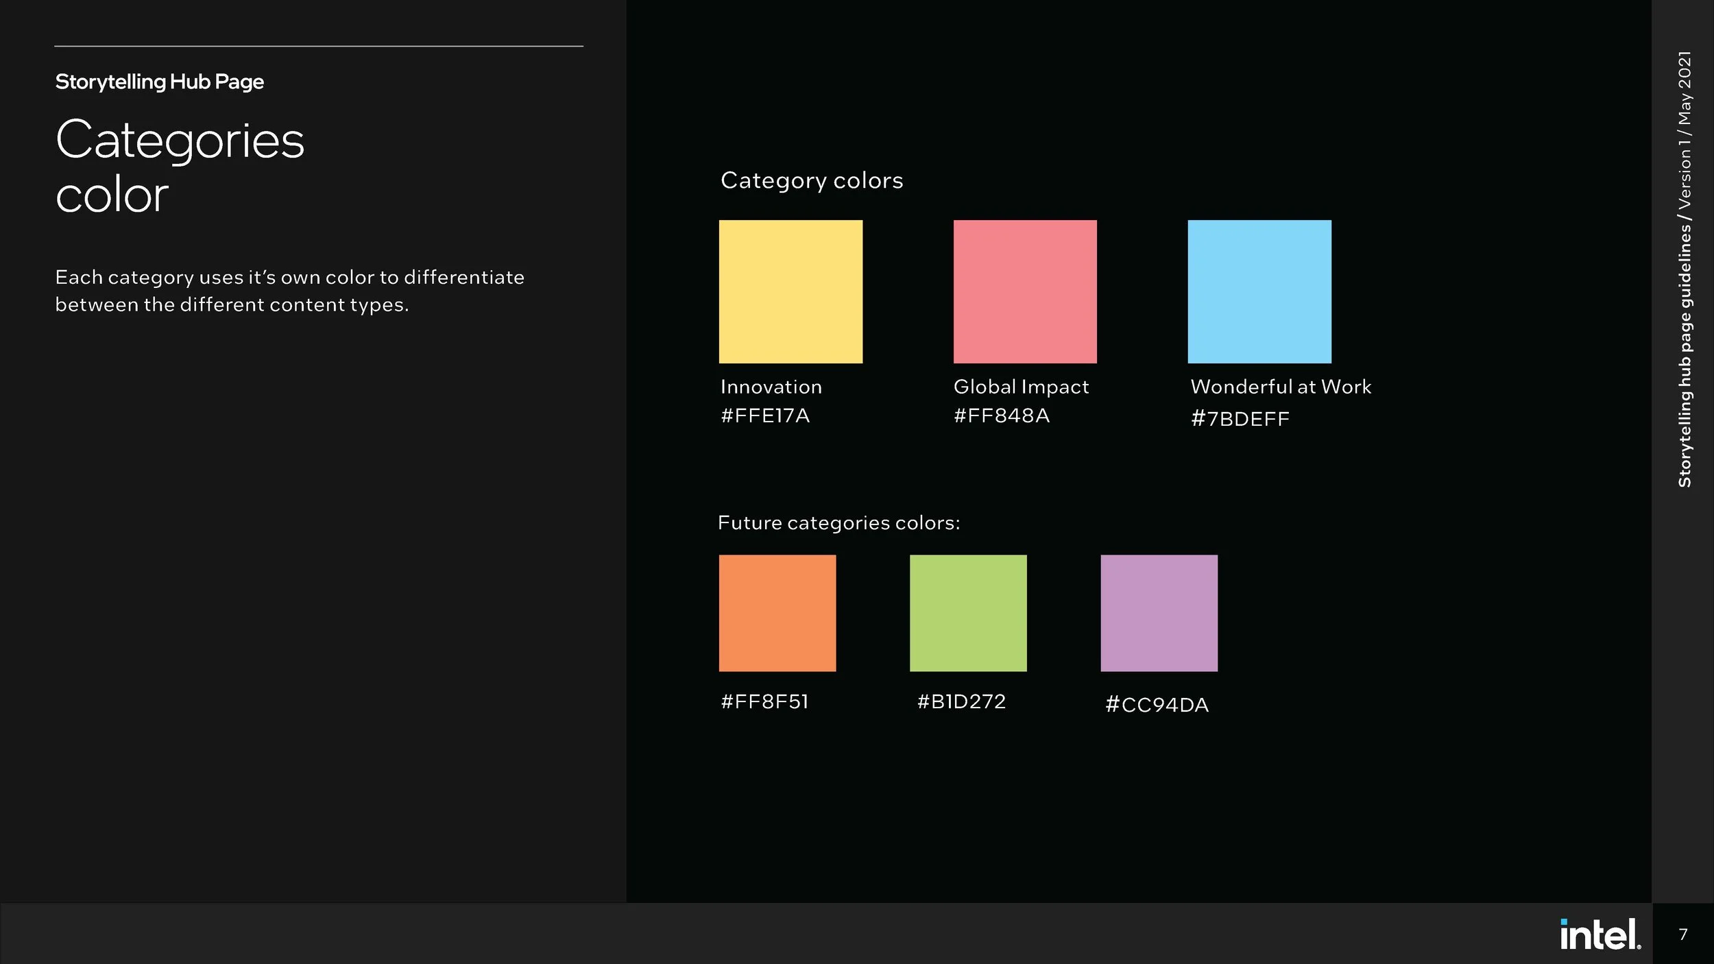Screen dimensions: 1714x964
Task: Click the Future categories colors heading
Action: [x=838, y=523]
